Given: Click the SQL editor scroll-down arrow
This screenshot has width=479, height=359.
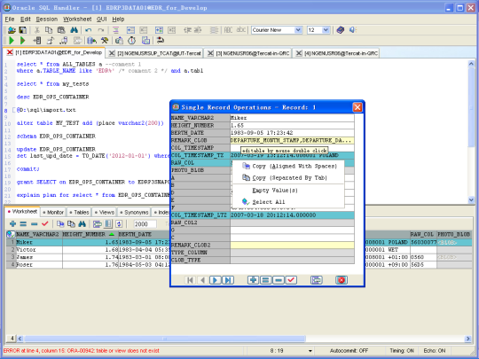Looking at the screenshot, I should coord(471,200).
